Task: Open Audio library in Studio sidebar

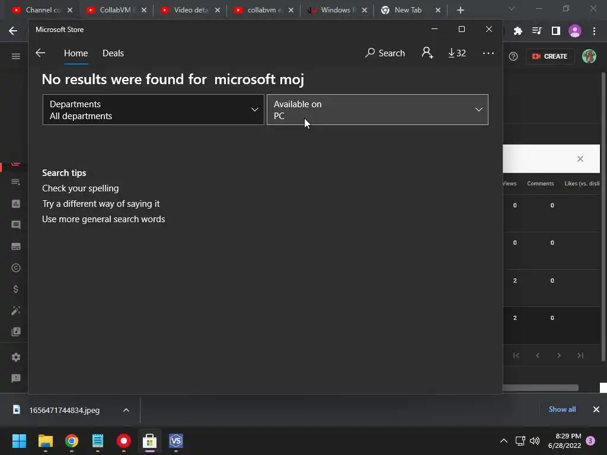Action: point(16,332)
